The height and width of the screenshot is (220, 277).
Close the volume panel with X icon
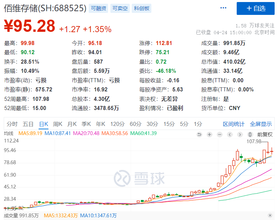click(270, 215)
